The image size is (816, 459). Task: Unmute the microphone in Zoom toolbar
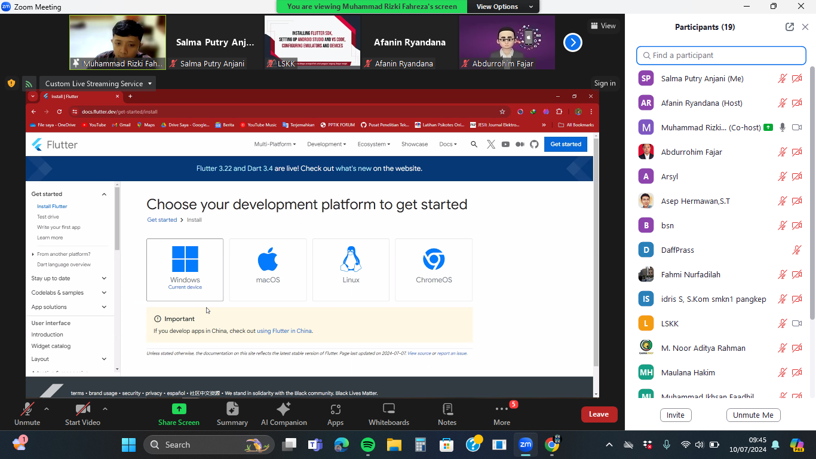[27, 414]
